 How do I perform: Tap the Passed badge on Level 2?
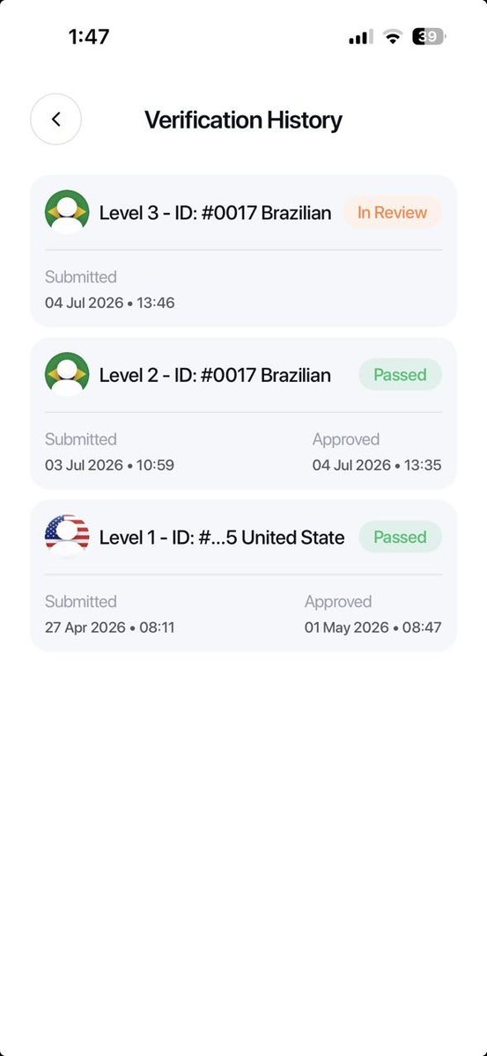pyautogui.click(x=400, y=375)
